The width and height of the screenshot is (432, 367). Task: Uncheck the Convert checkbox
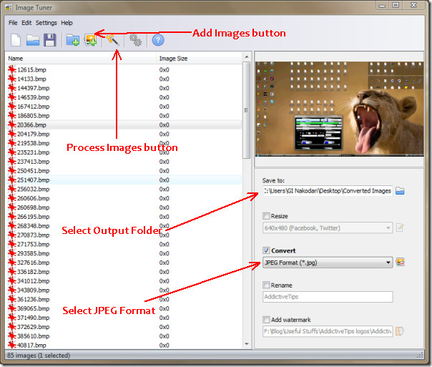(267, 250)
